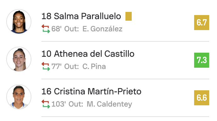Click the Out: label in Paralluelo's row
This screenshot has height=121, width=217.
click(x=71, y=29)
